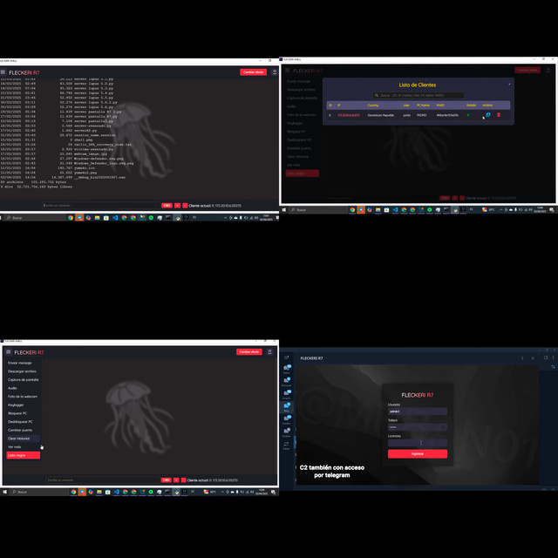The height and width of the screenshot is (558, 558).
Task: Select the topmost chat folder in Telegram sidebar
Action: coord(287,369)
